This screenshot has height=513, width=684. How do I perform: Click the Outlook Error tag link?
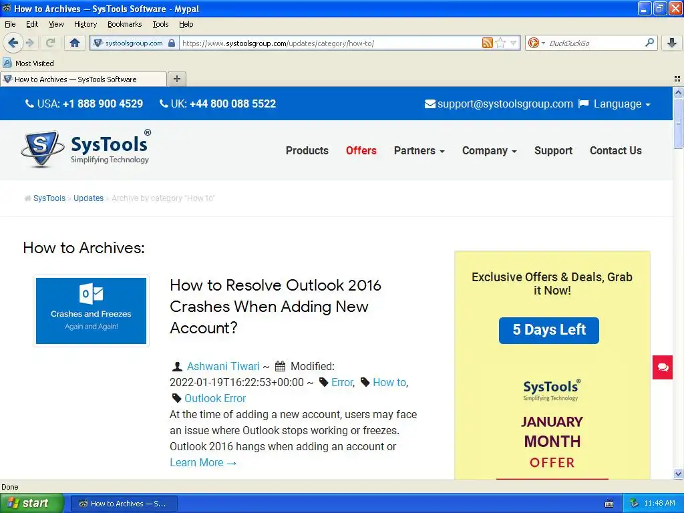(x=215, y=399)
